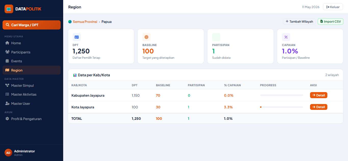Click the Semua Provinsi breadcrumb link
348x161 pixels.
pos(85,22)
